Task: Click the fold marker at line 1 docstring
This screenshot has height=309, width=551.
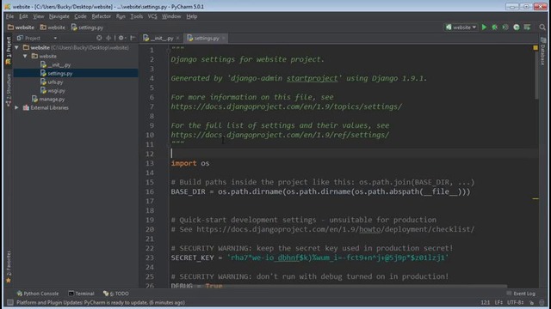Action: [169, 50]
